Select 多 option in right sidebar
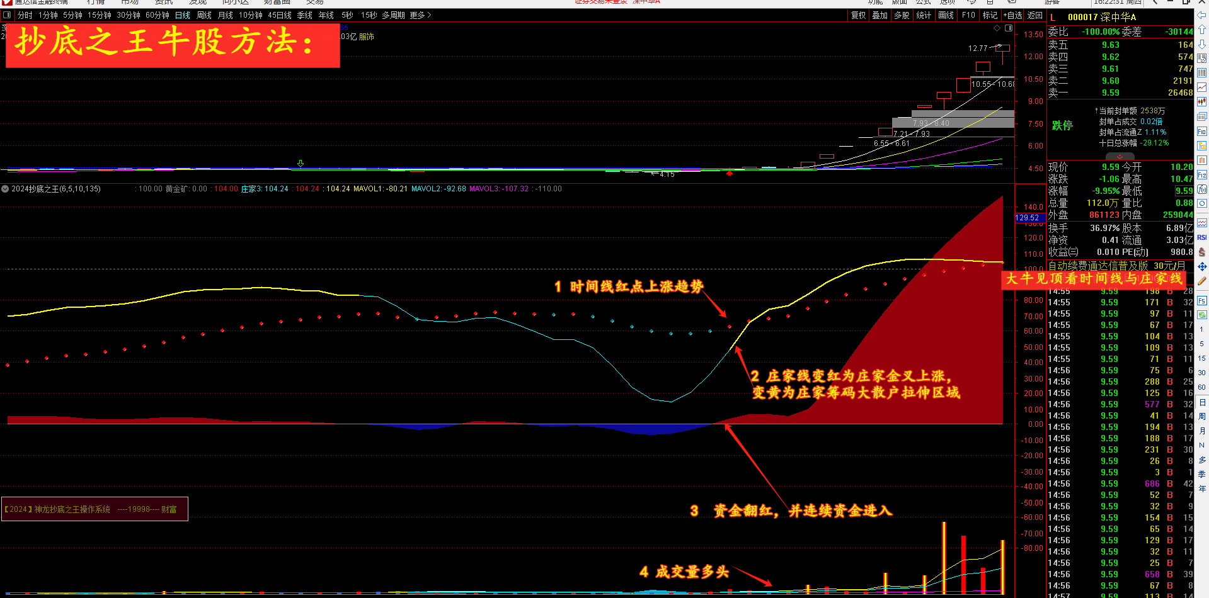Image resolution: width=1209 pixels, height=598 pixels. click(1202, 460)
